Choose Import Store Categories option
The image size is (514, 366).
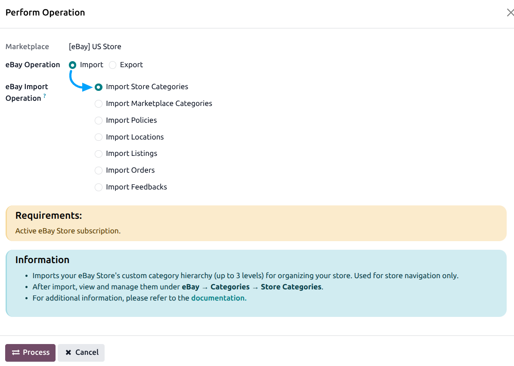pyautogui.click(x=98, y=87)
